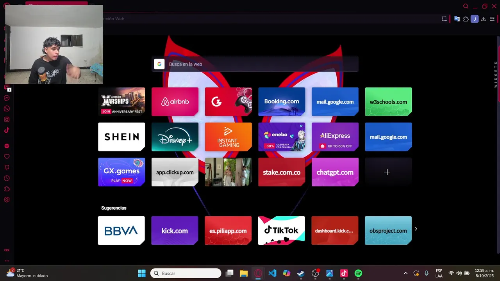Open Steam from the taskbar

301,273
